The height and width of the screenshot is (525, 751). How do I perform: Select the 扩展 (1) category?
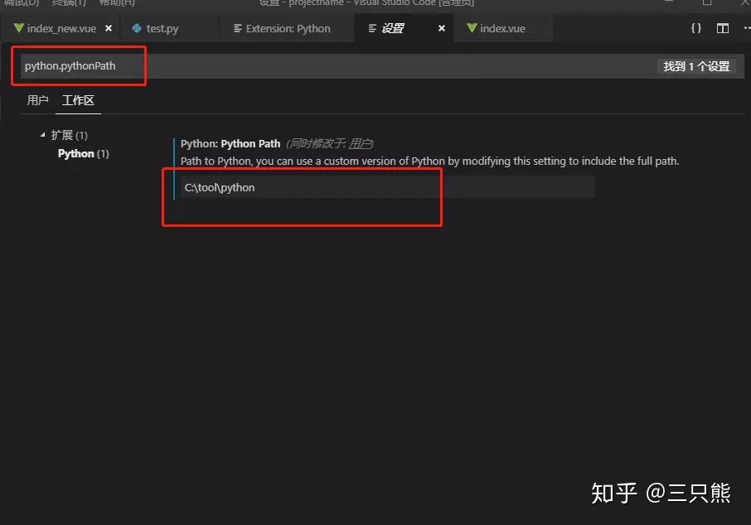(70, 136)
